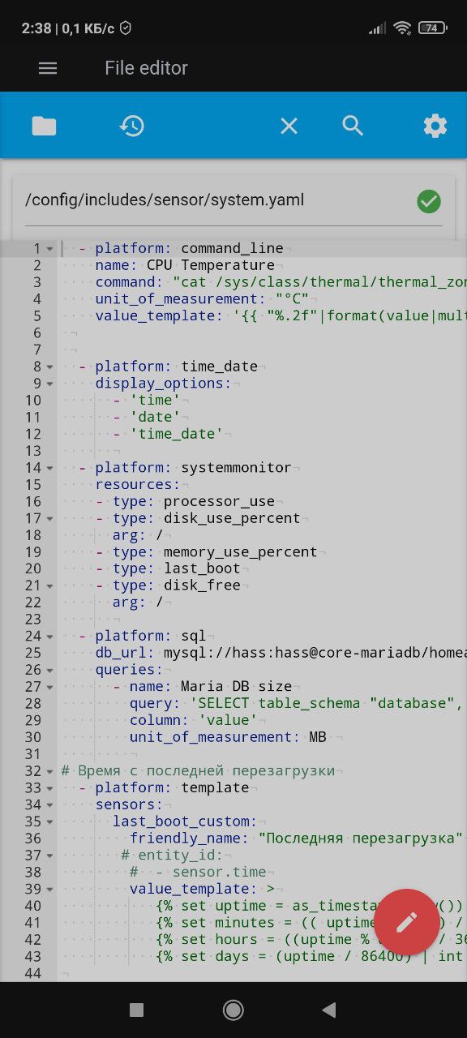
Task: Collapse the fold arrow on line 14
Action: click(x=49, y=468)
